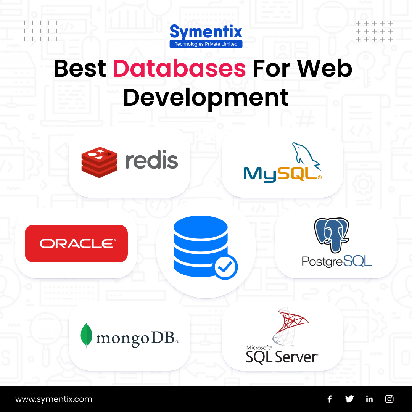Click the pink word 'Databases' in the heading
The width and height of the screenshot is (412, 412).
tap(179, 69)
